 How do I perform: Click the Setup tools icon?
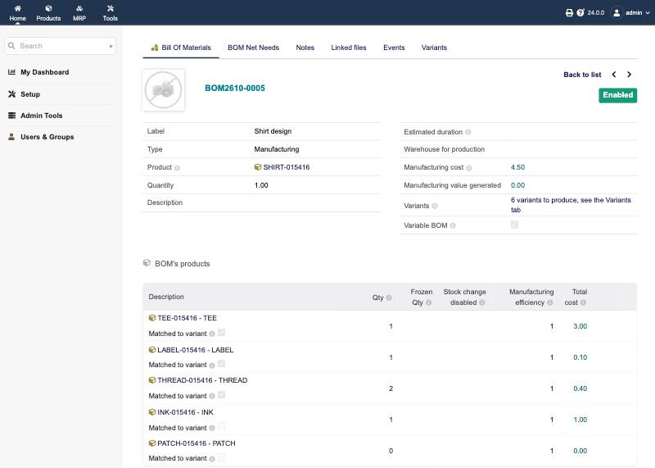click(x=11, y=94)
